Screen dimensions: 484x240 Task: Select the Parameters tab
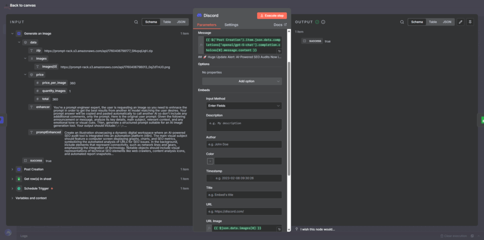click(207, 25)
